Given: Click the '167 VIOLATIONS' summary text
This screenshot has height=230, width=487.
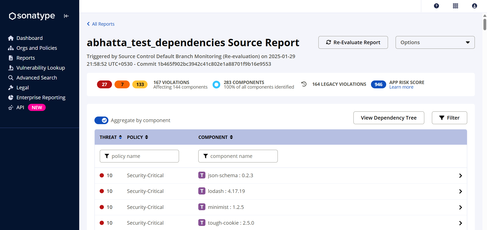Looking at the screenshot, I should (x=171, y=83).
